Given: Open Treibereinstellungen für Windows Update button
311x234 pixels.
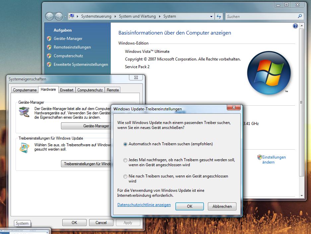Looking at the screenshot, I should point(86,164).
